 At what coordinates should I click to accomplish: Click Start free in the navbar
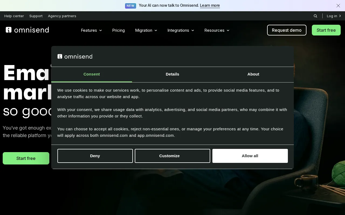click(x=326, y=30)
